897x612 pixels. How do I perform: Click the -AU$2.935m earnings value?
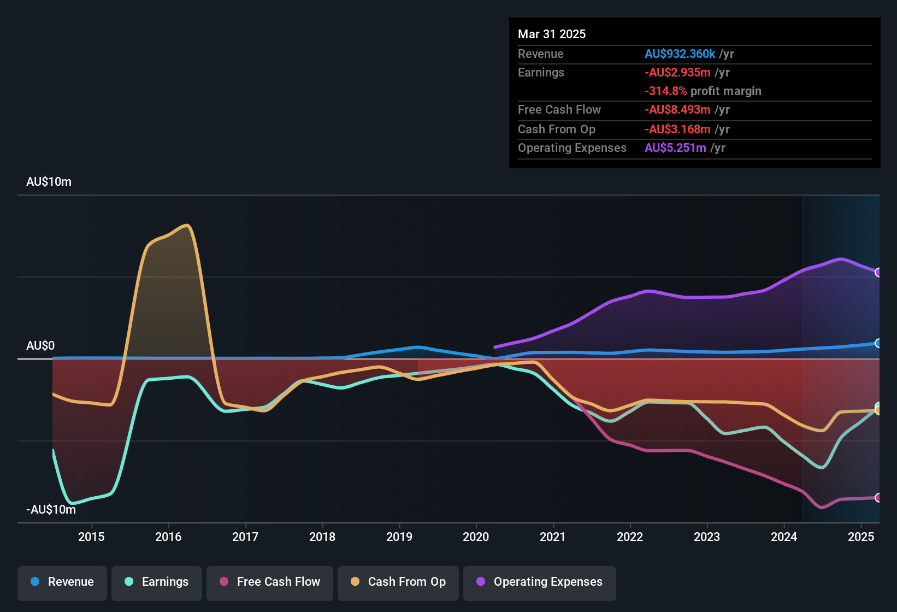678,72
